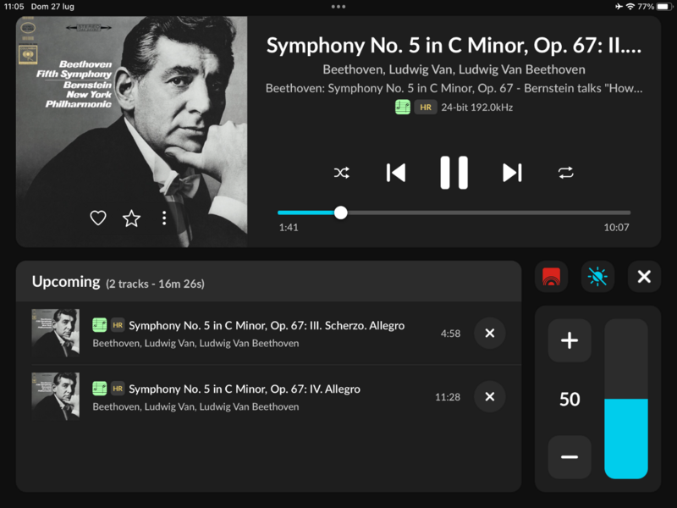Click the album title link about Bernstein talks
677x508 pixels.
pos(454,88)
